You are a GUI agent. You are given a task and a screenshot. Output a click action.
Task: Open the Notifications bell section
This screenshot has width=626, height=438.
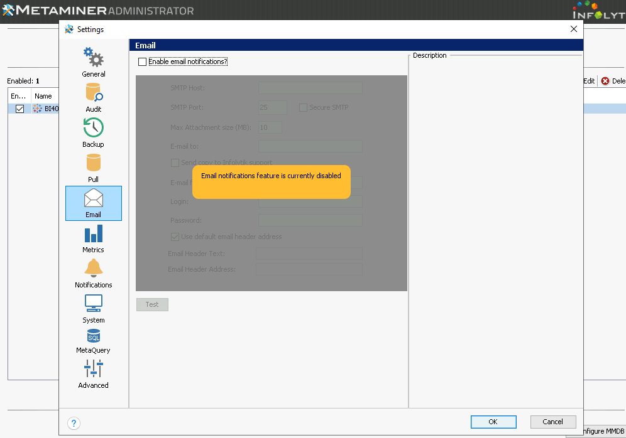94,274
